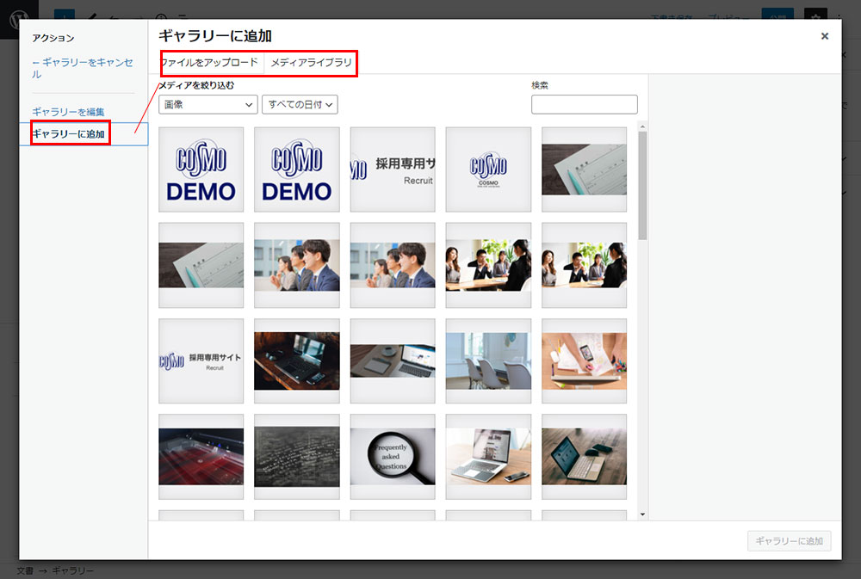This screenshot has width=861, height=579.
Task: Choose the hand holding smartphone thumbnail
Action: pos(584,361)
